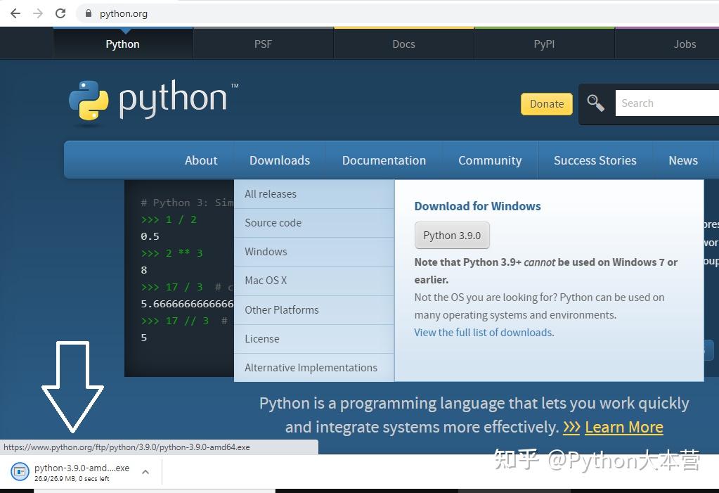Expand options for the completed download
Viewport: 719px width, 493px height.
point(145,471)
